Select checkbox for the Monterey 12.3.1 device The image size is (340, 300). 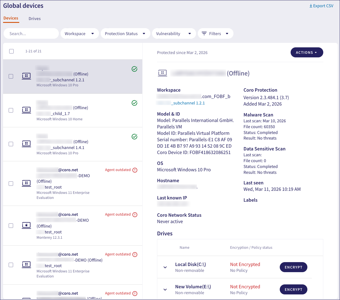(11, 226)
